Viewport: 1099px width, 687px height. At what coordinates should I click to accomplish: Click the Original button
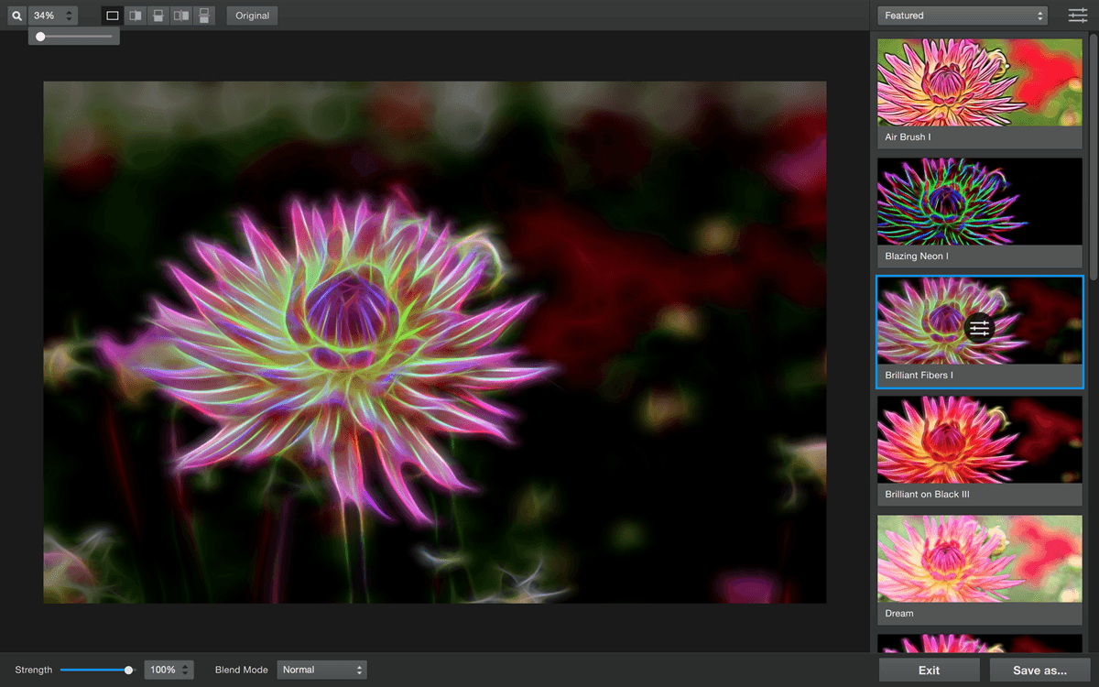(252, 16)
